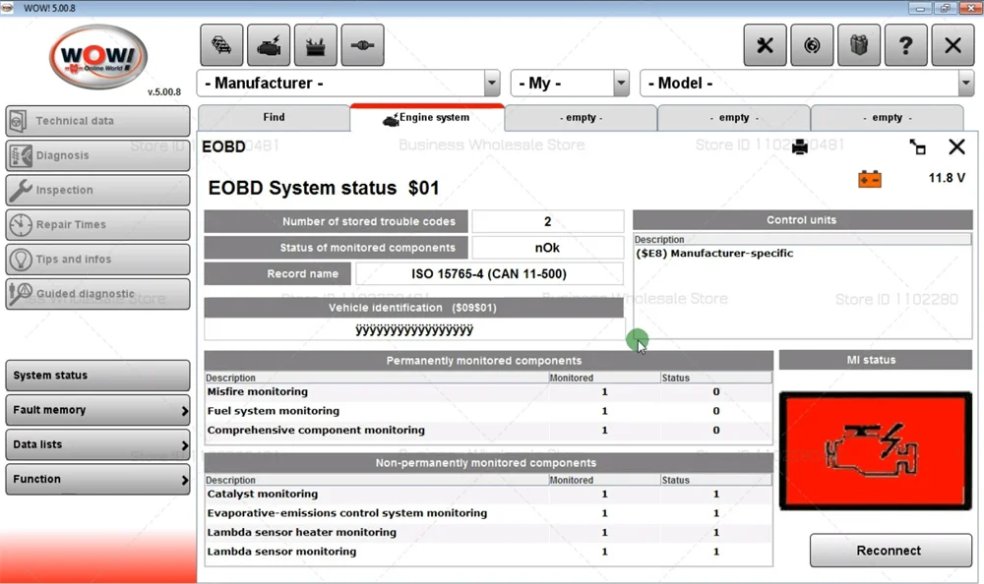Select System status in the left menu
984x584 pixels.
click(x=97, y=376)
